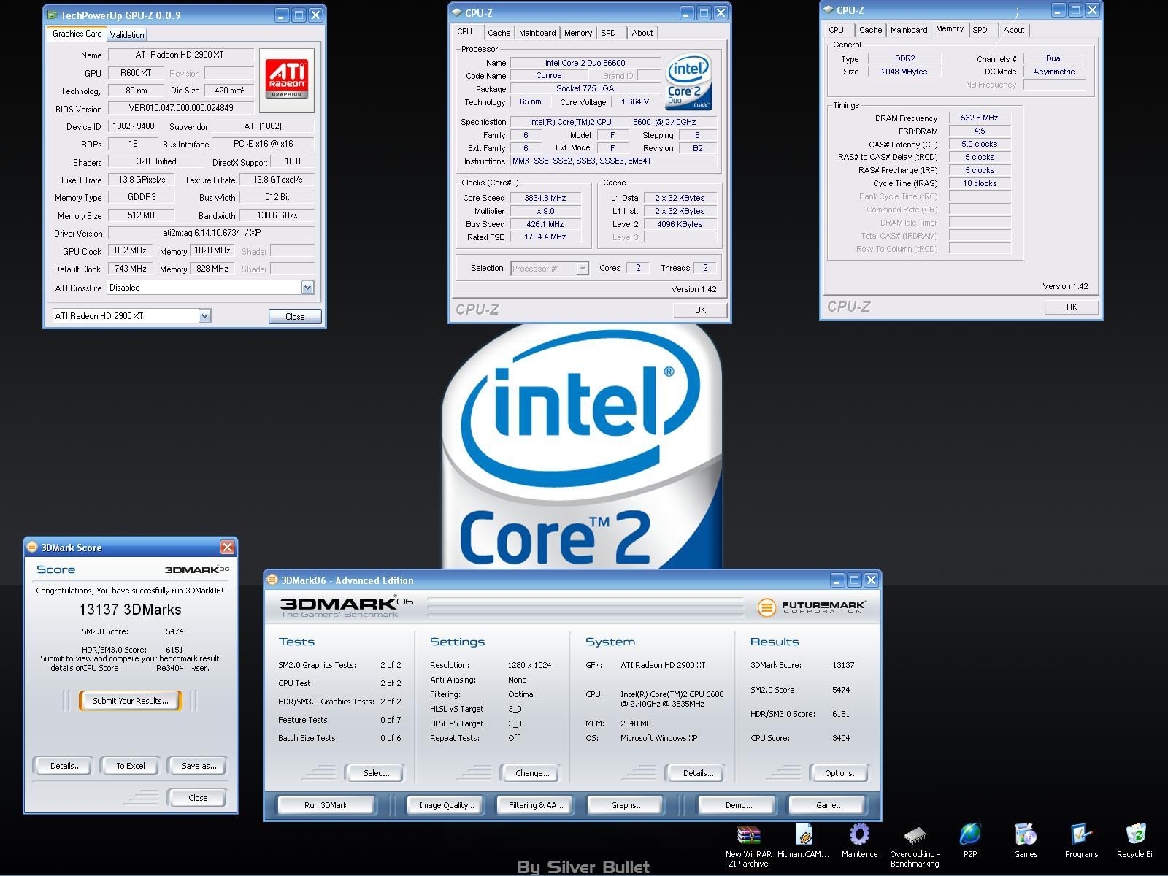Click Run 3DMark button
Screen dimensions: 1168x876
click(x=326, y=805)
